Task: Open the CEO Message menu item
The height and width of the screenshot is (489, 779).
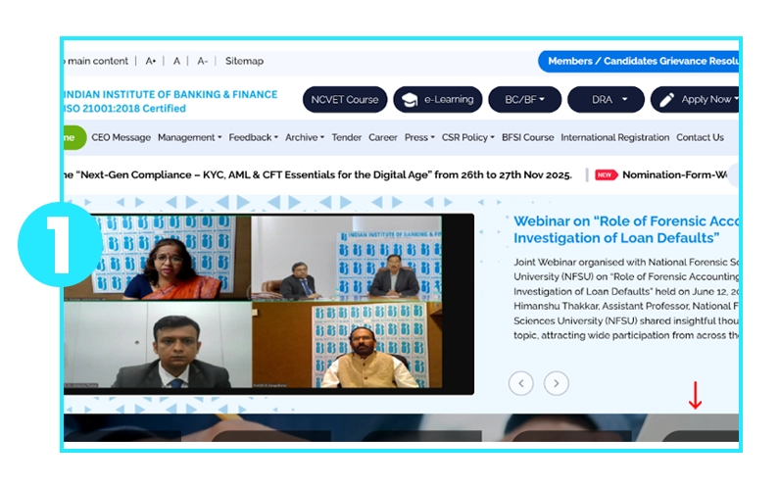Action: (x=121, y=137)
